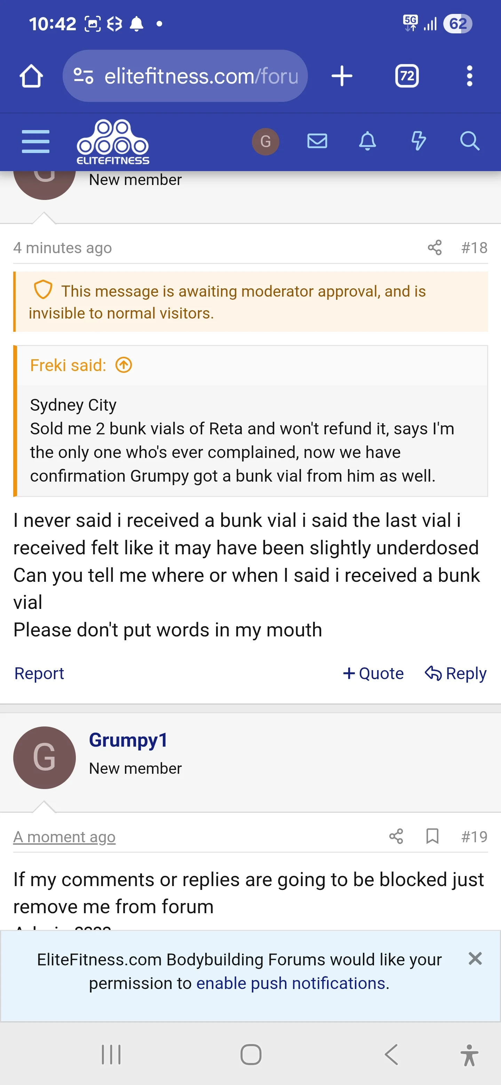Report post #18
This screenshot has width=501, height=1085.
coord(39,673)
